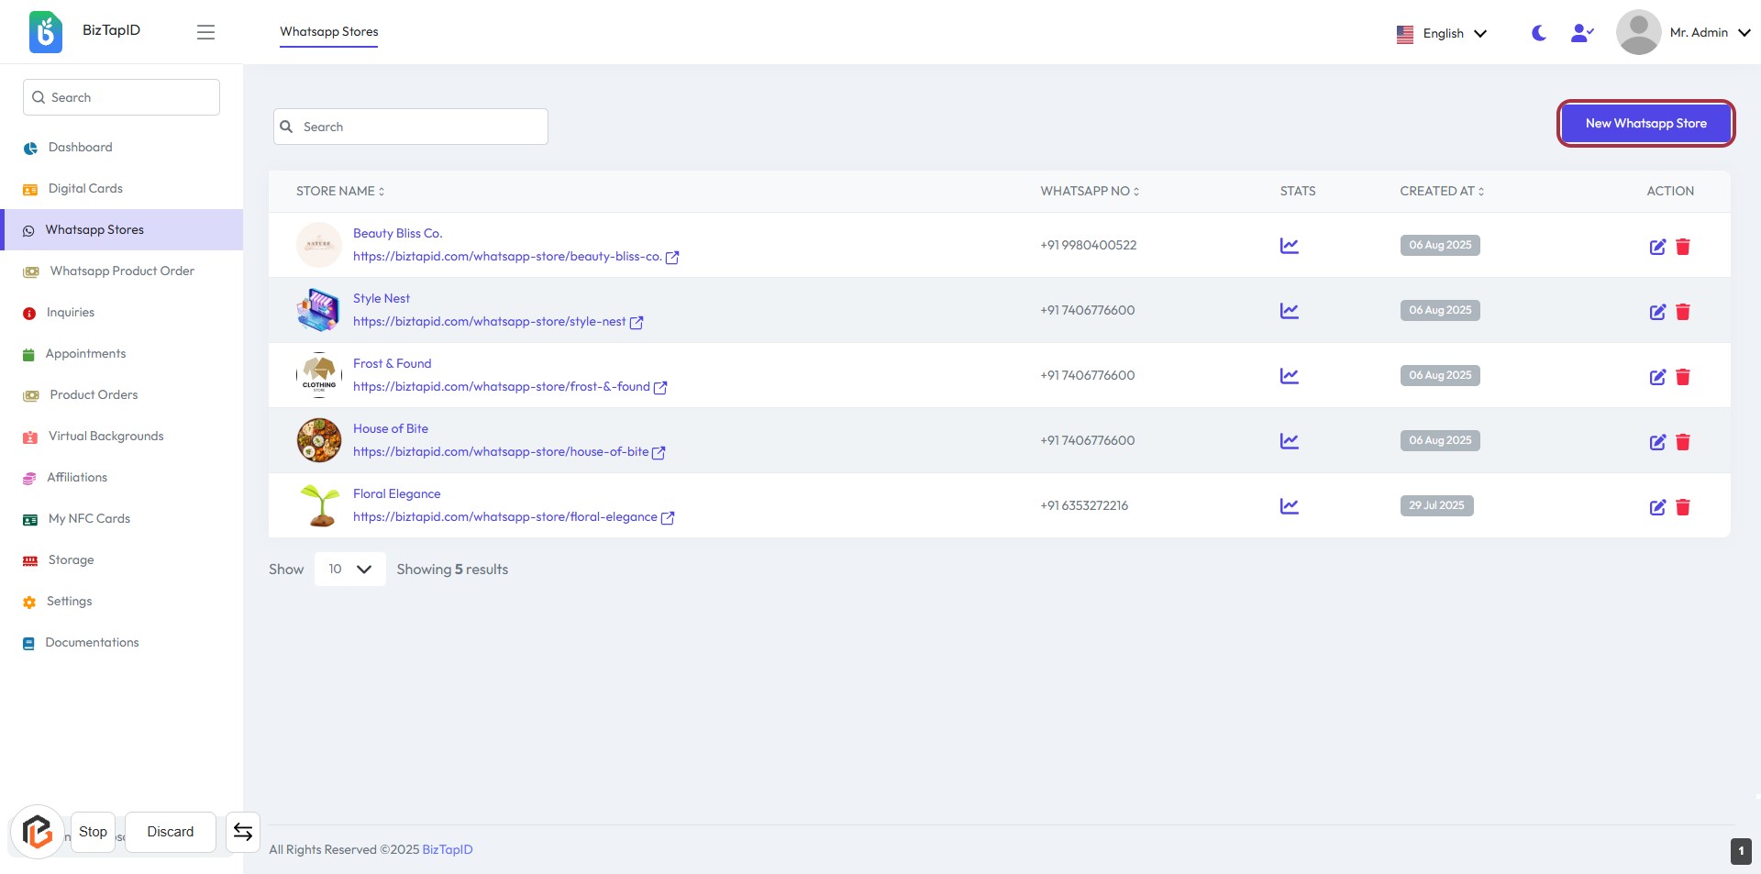Toggle the swap arrows button at bottom
Image resolution: width=1761 pixels, height=874 pixels.
coord(243,832)
